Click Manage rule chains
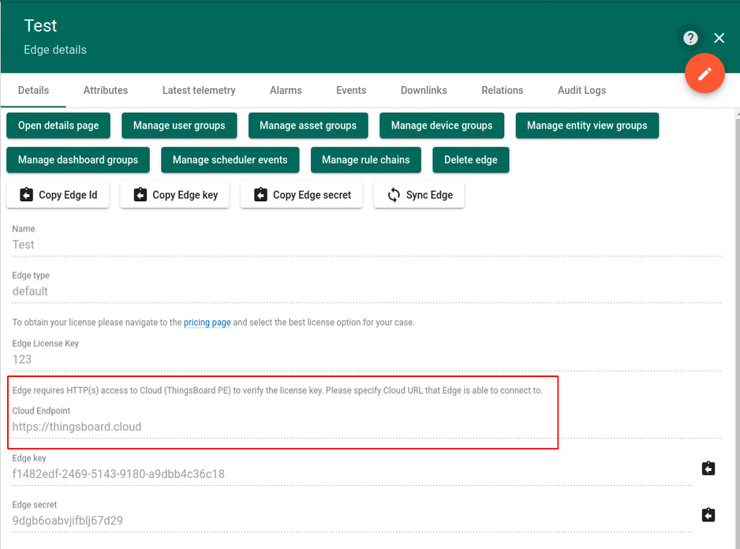 365,159
